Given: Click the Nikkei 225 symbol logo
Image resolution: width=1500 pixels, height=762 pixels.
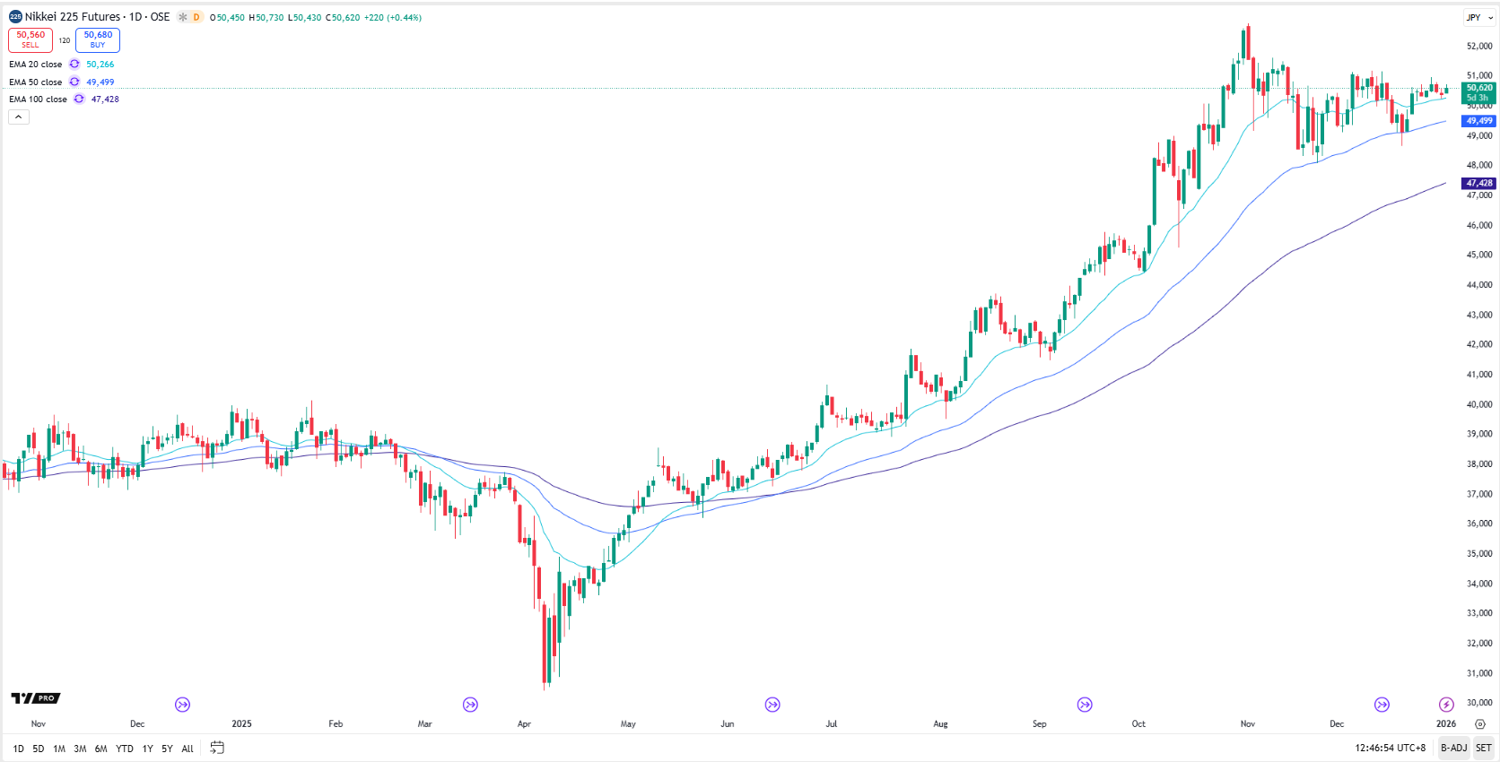Looking at the screenshot, I should click(x=15, y=17).
